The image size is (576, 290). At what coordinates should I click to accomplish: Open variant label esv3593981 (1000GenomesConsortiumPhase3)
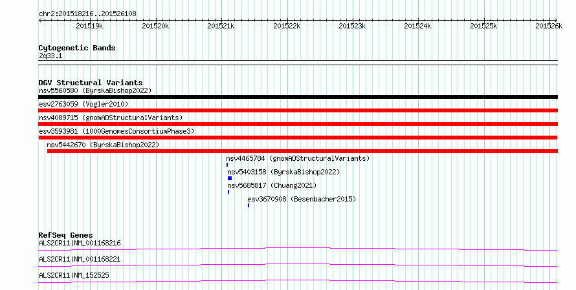pos(116,131)
